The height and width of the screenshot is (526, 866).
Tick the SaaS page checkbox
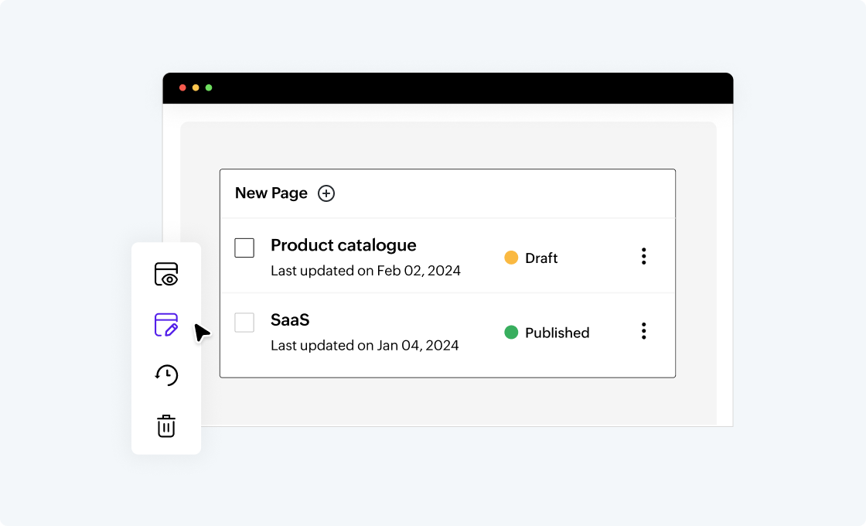click(x=244, y=323)
